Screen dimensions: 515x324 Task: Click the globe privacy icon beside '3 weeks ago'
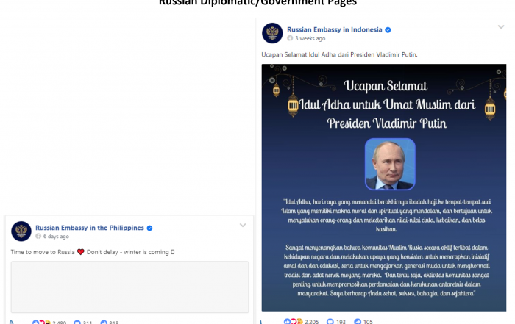tap(290, 38)
